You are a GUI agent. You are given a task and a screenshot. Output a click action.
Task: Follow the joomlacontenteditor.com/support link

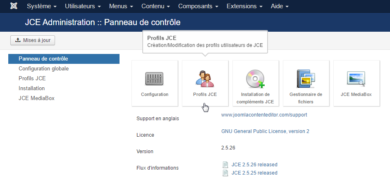tap(264, 115)
